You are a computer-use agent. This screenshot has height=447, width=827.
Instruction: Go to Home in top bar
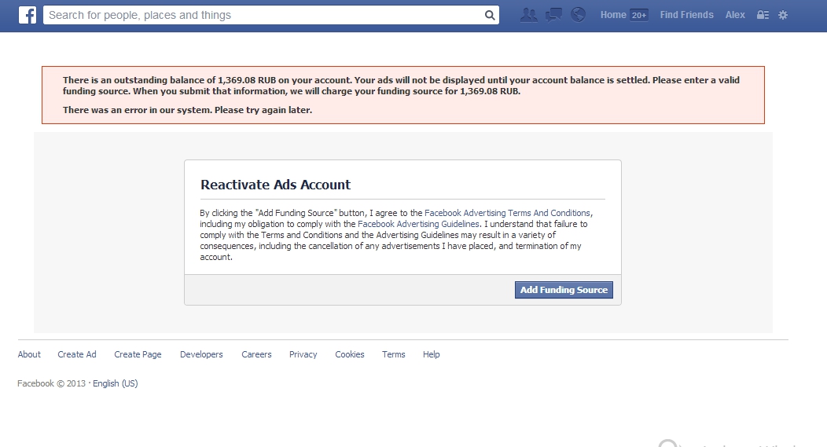(613, 15)
